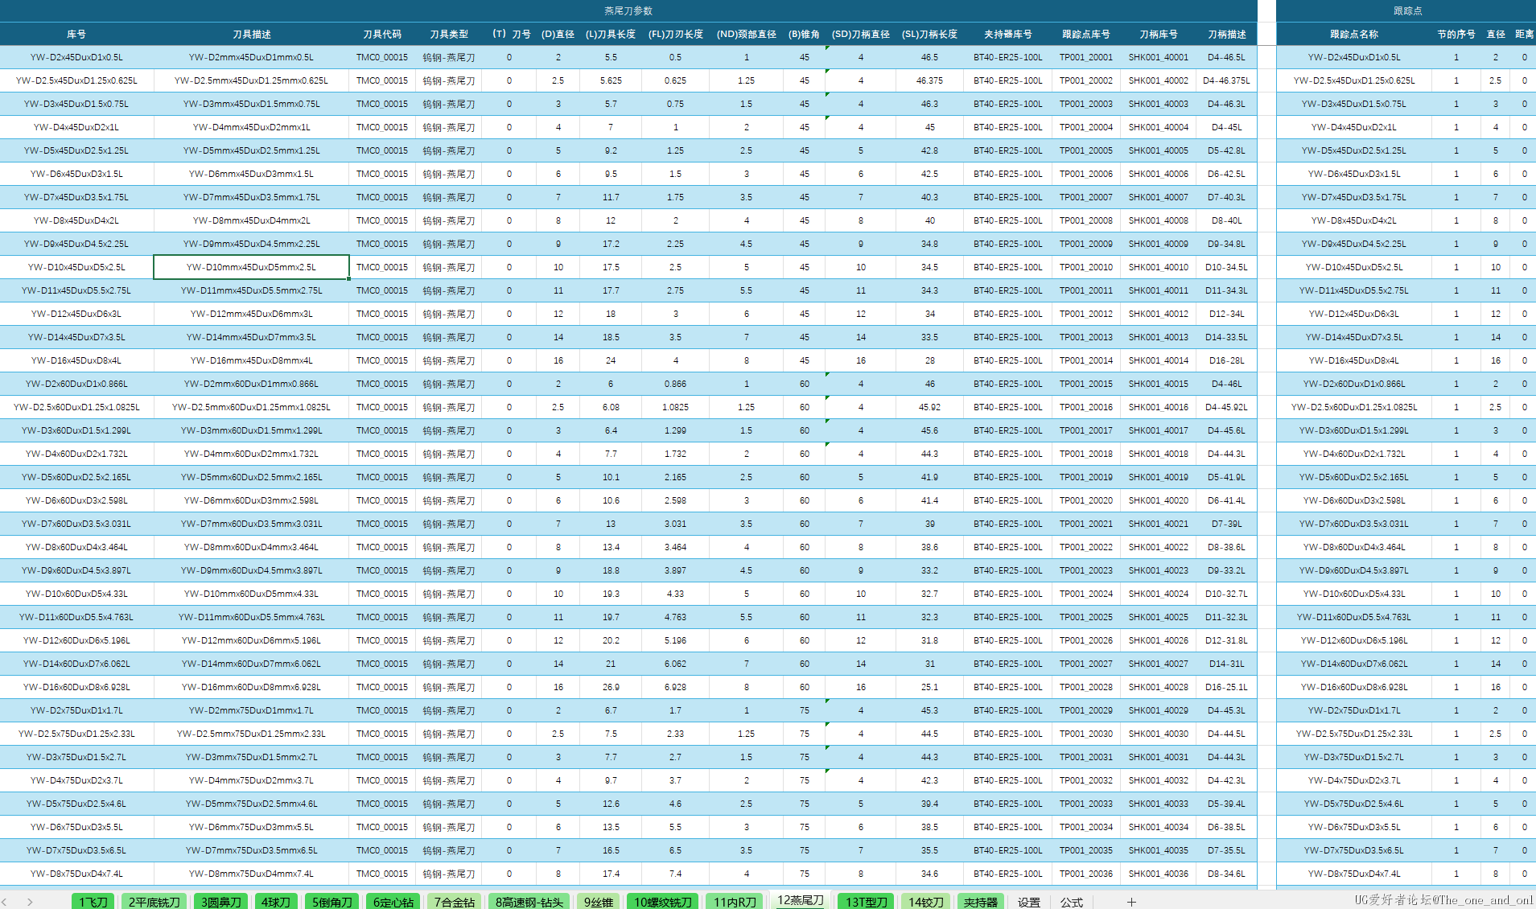Viewport: 1536px width, 909px height.
Task: Click the 刀具类型 column header
Action: tap(449, 34)
